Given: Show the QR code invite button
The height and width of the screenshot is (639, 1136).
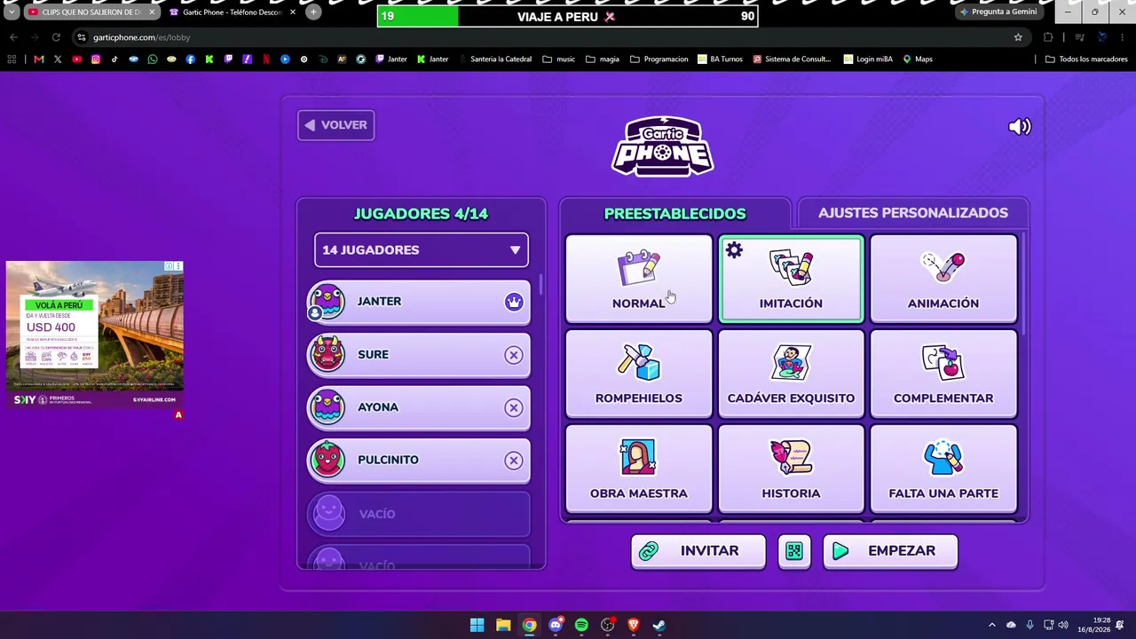Looking at the screenshot, I should tap(794, 551).
